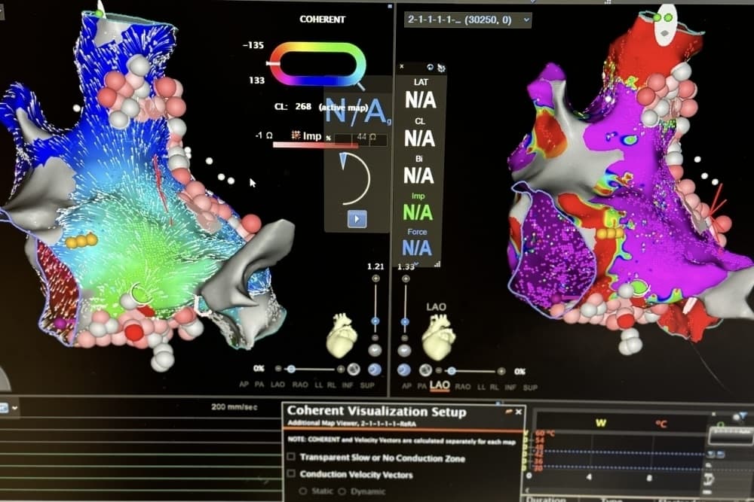Click the left viewer transparency minus button
The image size is (754, 502).
tap(278, 369)
